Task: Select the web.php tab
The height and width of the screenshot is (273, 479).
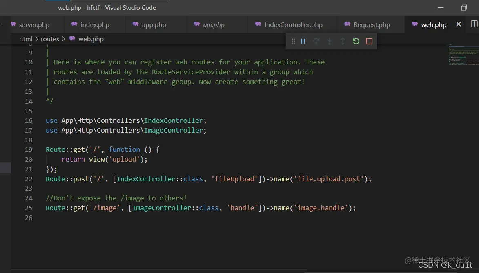Action: tap(434, 25)
